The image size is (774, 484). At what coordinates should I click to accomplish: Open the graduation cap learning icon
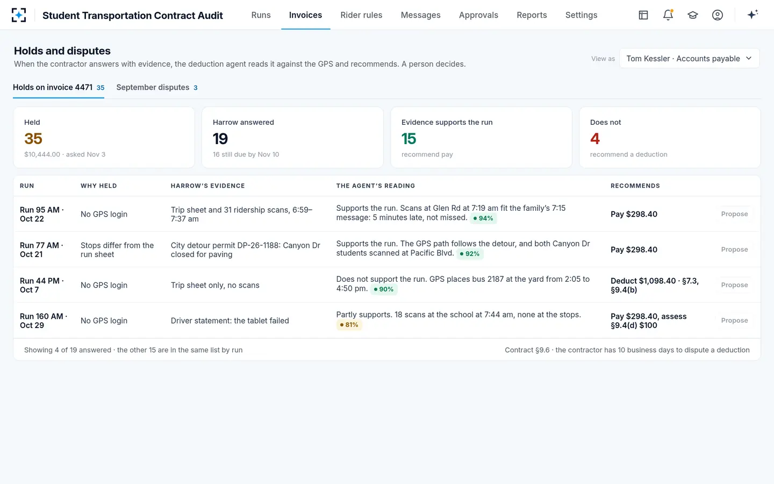click(693, 15)
